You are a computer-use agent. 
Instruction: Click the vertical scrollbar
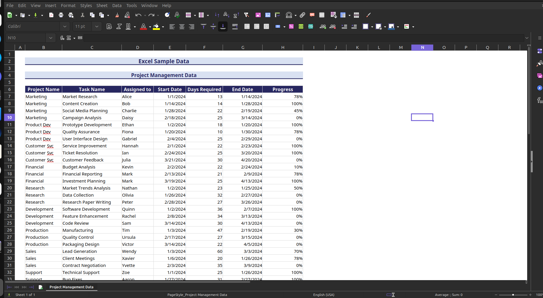[529, 91]
